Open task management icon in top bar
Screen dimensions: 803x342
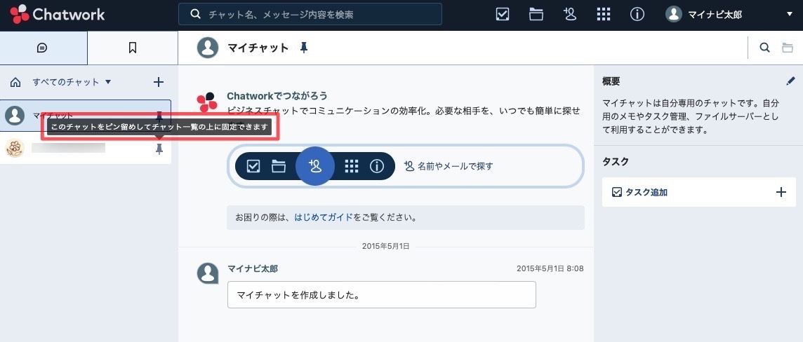tap(503, 14)
